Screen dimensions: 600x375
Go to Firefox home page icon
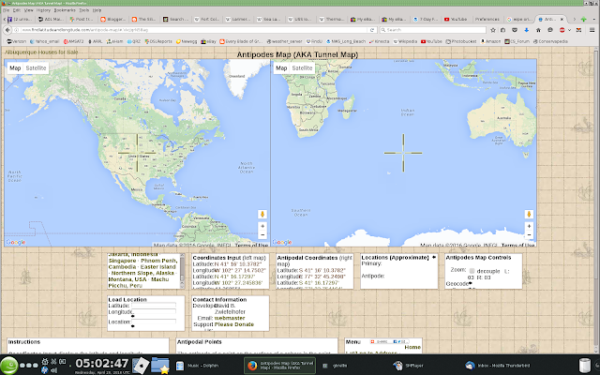click(x=538, y=30)
